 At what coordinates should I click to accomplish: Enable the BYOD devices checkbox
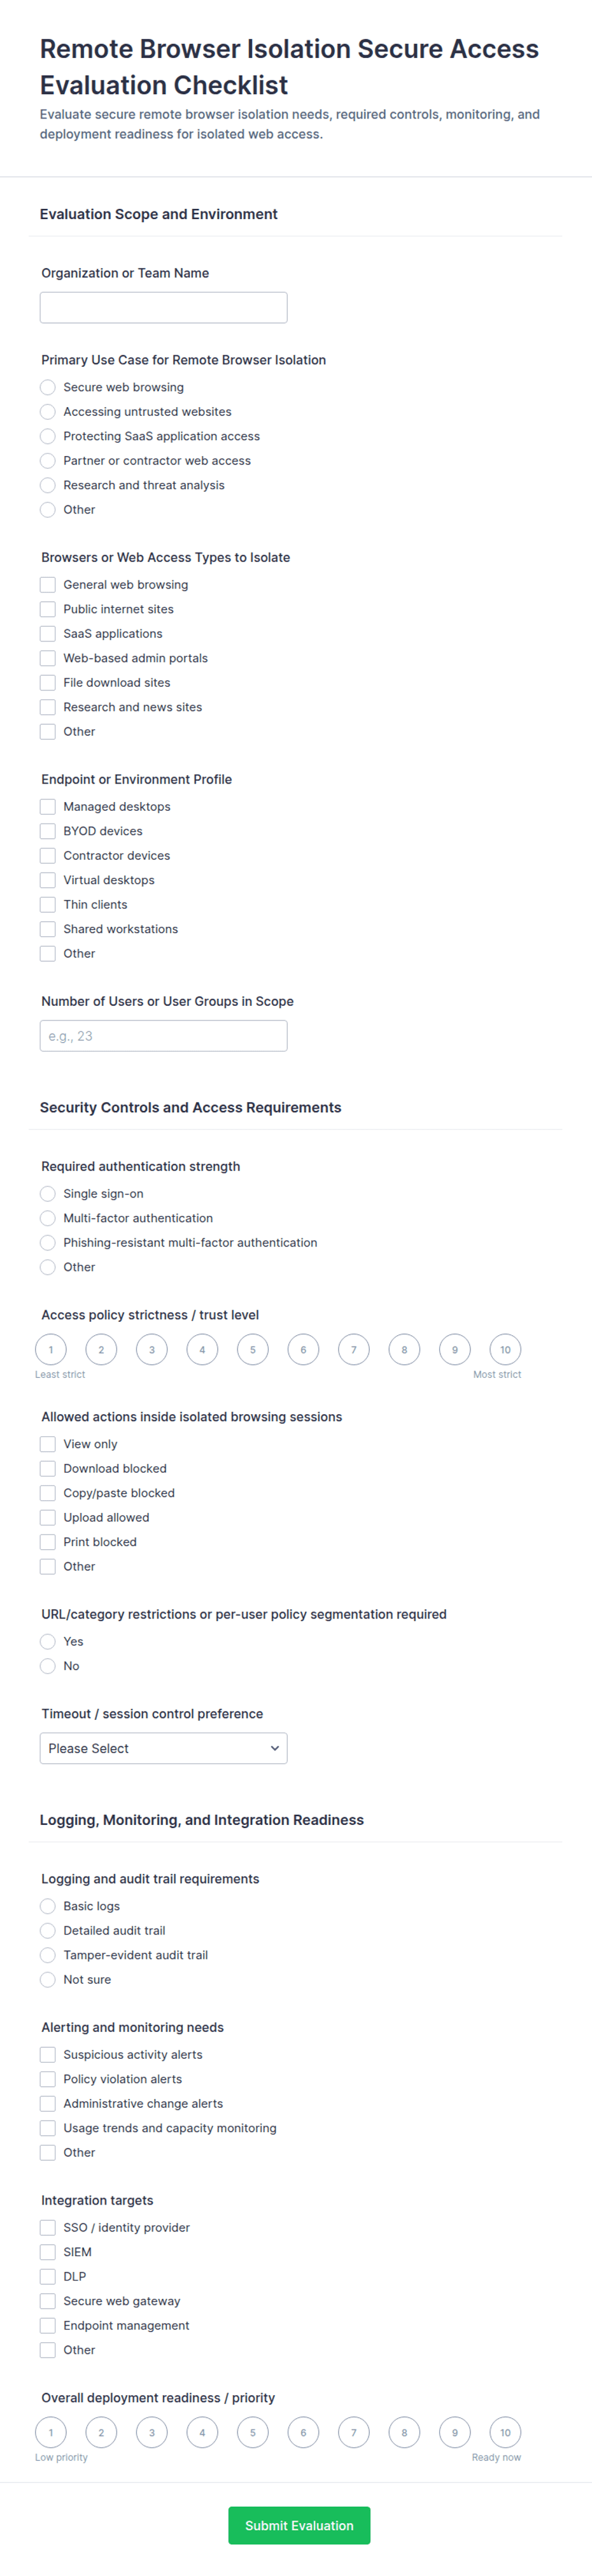48,831
